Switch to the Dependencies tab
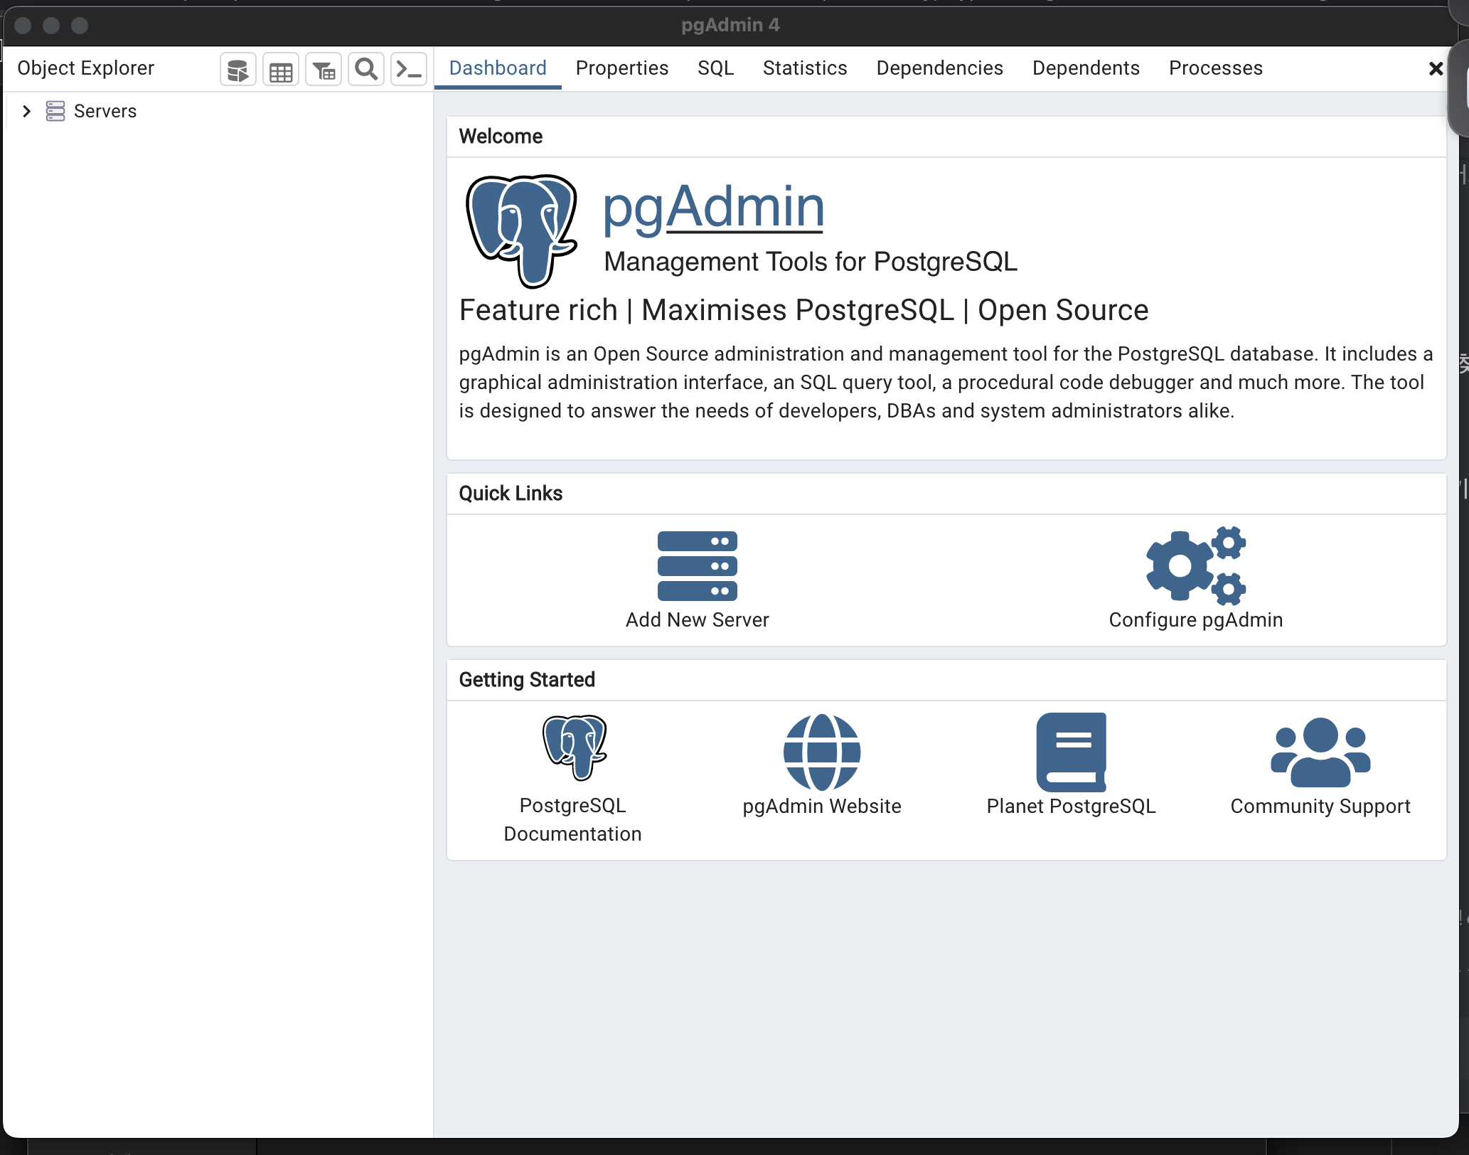 coord(939,68)
